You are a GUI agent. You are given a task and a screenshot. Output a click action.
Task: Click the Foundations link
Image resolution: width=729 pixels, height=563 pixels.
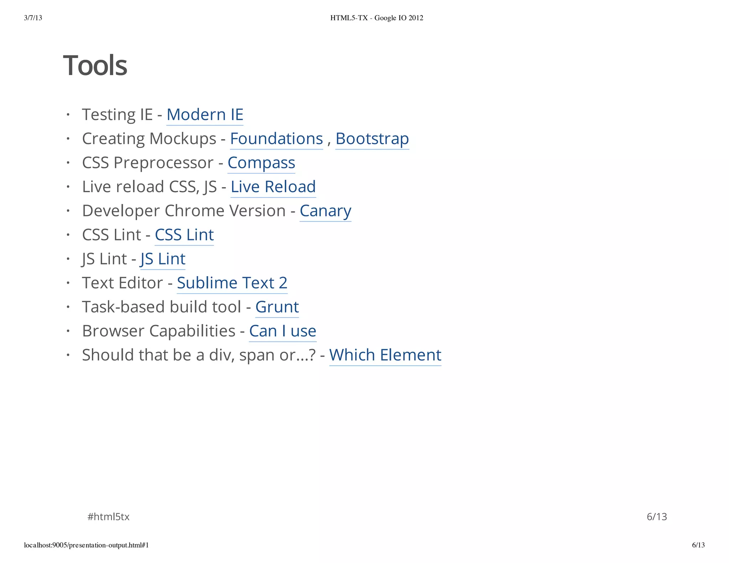tap(276, 139)
